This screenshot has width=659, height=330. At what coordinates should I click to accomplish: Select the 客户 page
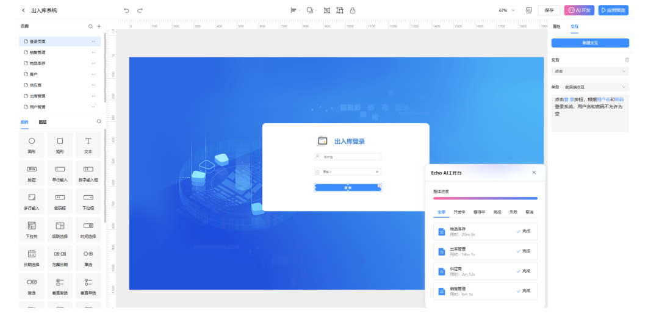tap(60, 74)
